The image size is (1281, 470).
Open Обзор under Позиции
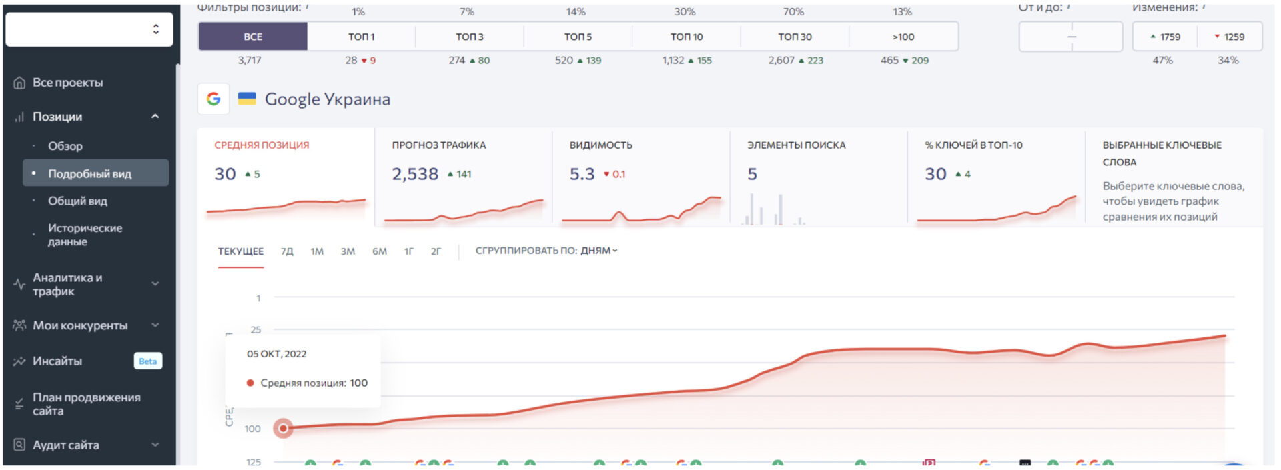[x=65, y=146]
